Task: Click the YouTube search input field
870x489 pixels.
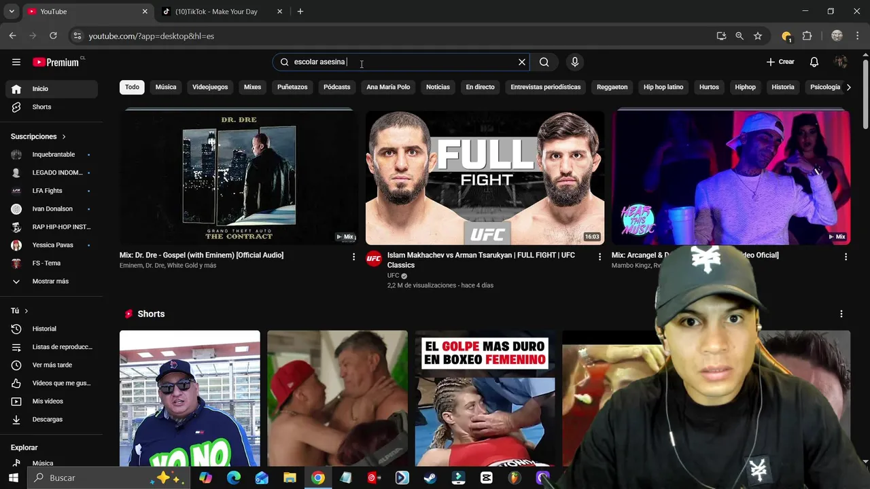Action: [401, 62]
